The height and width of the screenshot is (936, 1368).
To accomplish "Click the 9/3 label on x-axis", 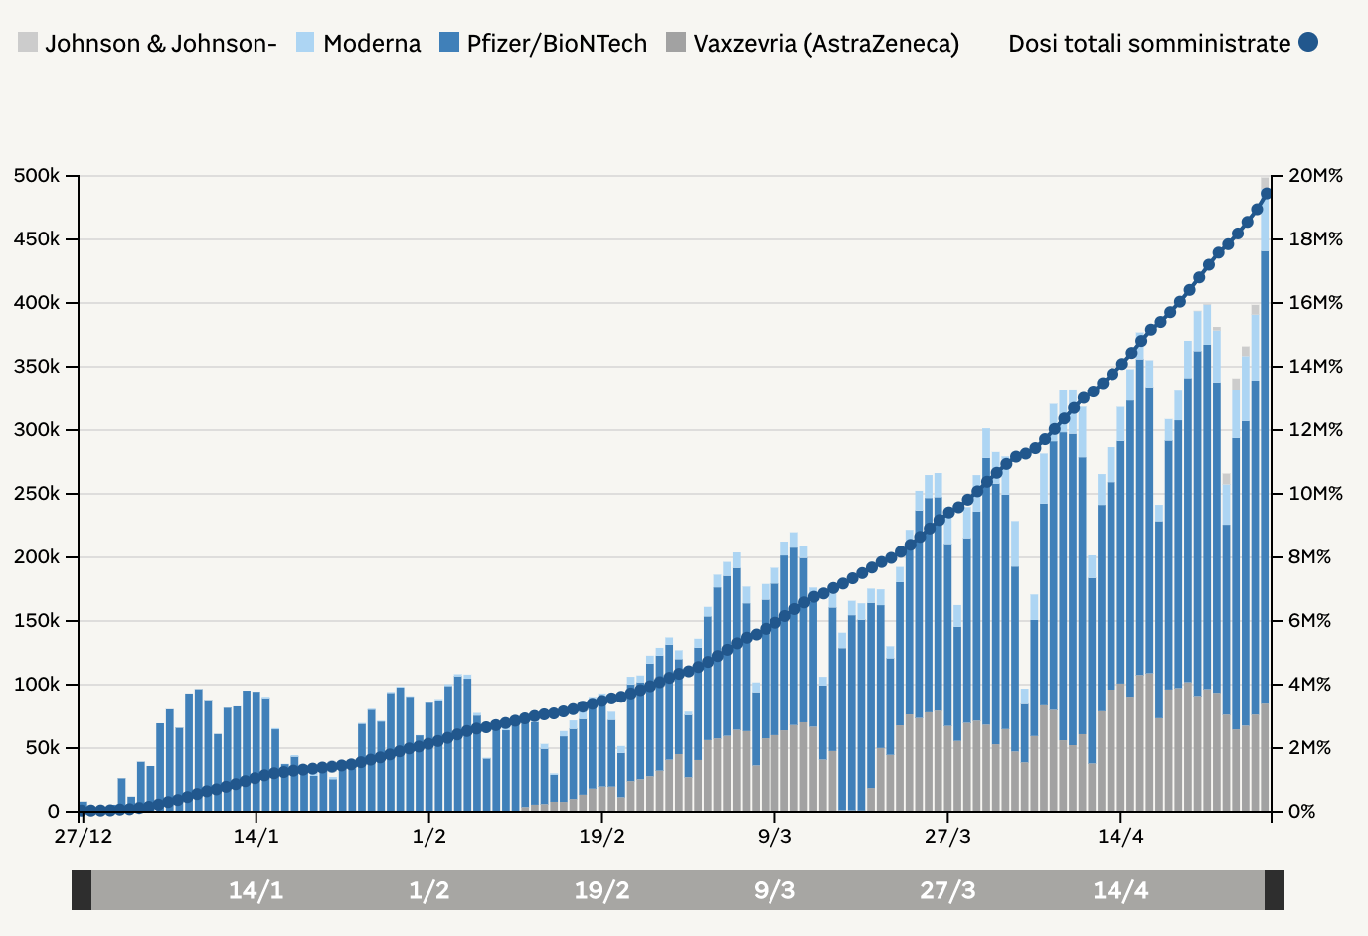I will click(774, 836).
